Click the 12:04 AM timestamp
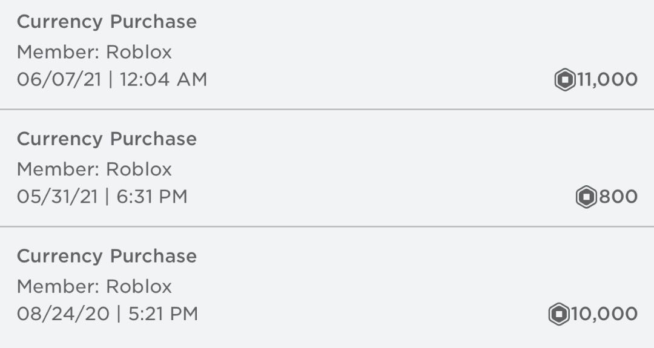 tap(163, 80)
